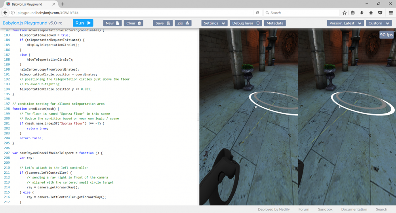This screenshot has width=396, height=213.
Task: Open the Search footer link
Action: (381, 209)
